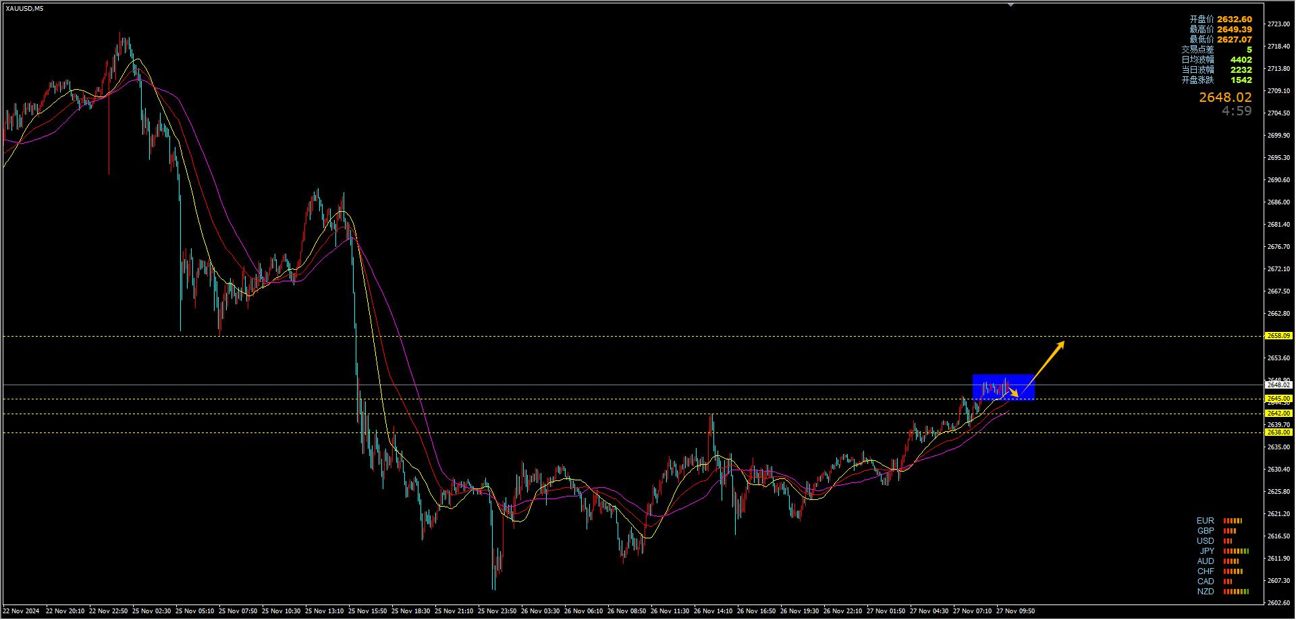Select the 2645.00 yellow level price tag
Screen dimensions: 1296x620
coord(1279,399)
